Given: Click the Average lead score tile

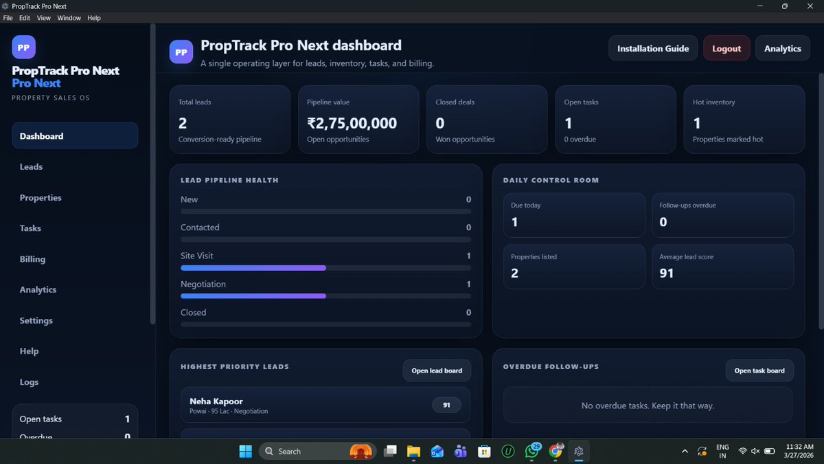Looking at the screenshot, I should coord(722,266).
